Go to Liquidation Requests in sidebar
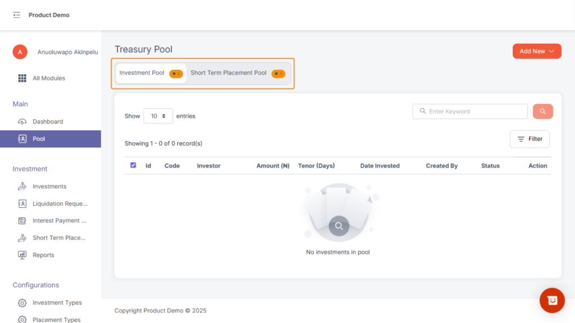This screenshot has width=575, height=323. (60, 204)
